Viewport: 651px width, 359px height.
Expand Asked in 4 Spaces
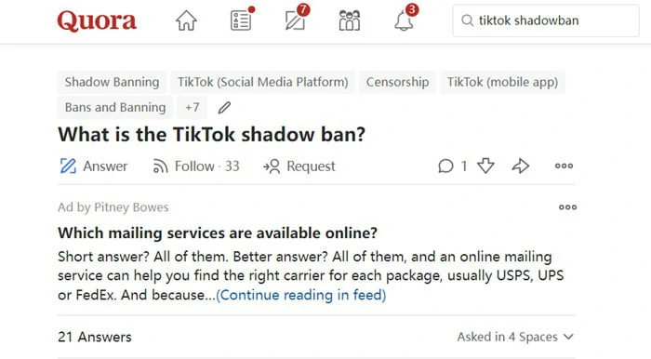515,337
